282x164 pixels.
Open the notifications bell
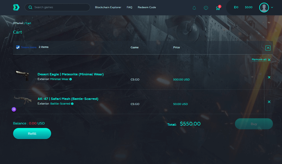(x=194, y=8)
